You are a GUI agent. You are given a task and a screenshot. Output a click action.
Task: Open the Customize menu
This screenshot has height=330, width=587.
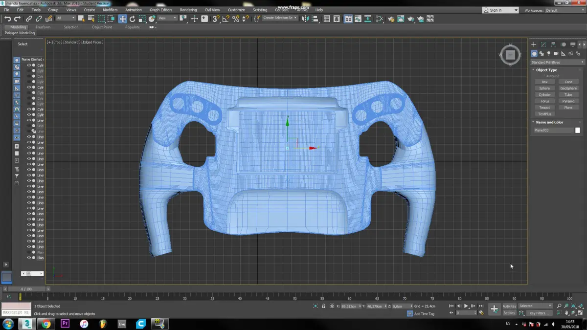pyautogui.click(x=236, y=10)
